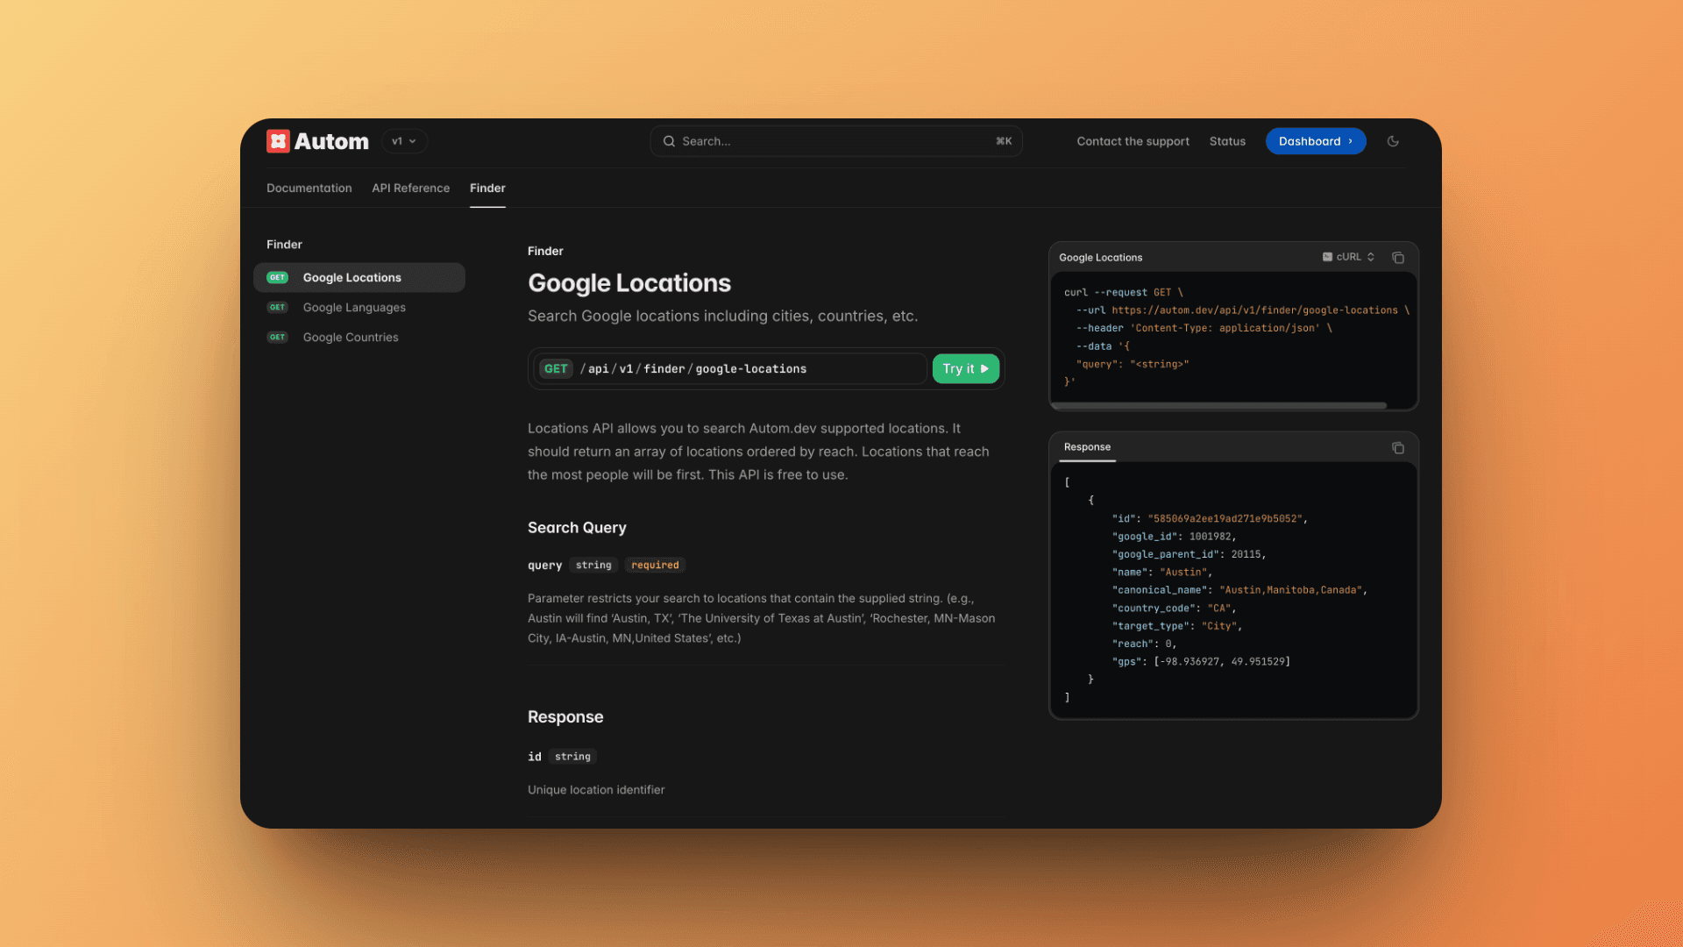The height and width of the screenshot is (947, 1683).
Task: Switch to the API Reference tab
Action: (x=410, y=188)
